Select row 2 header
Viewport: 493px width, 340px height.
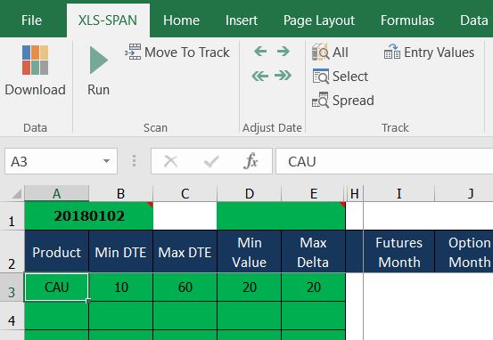click(x=12, y=251)
